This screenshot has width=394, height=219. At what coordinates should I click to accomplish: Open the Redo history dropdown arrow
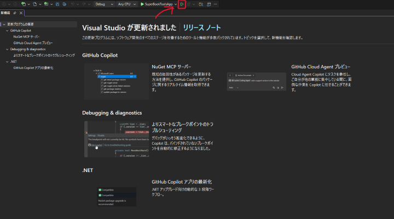pyautogui.click(x=89, y=4)
